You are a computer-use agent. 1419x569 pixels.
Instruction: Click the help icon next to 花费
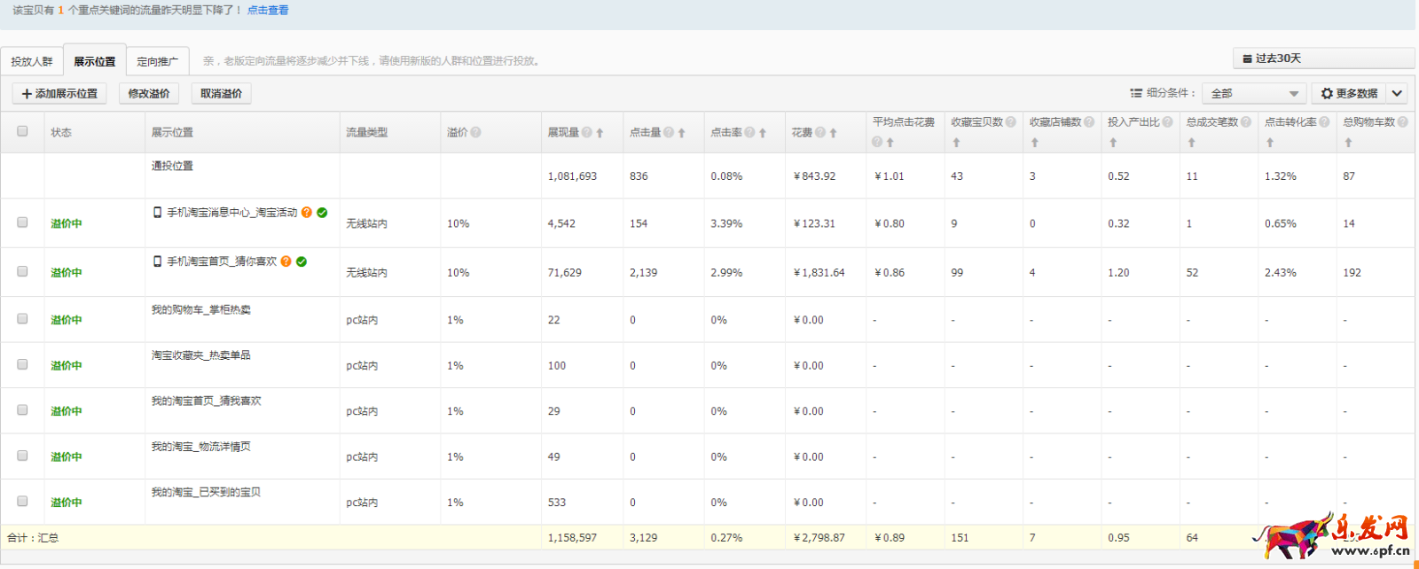tap(820, 132)
